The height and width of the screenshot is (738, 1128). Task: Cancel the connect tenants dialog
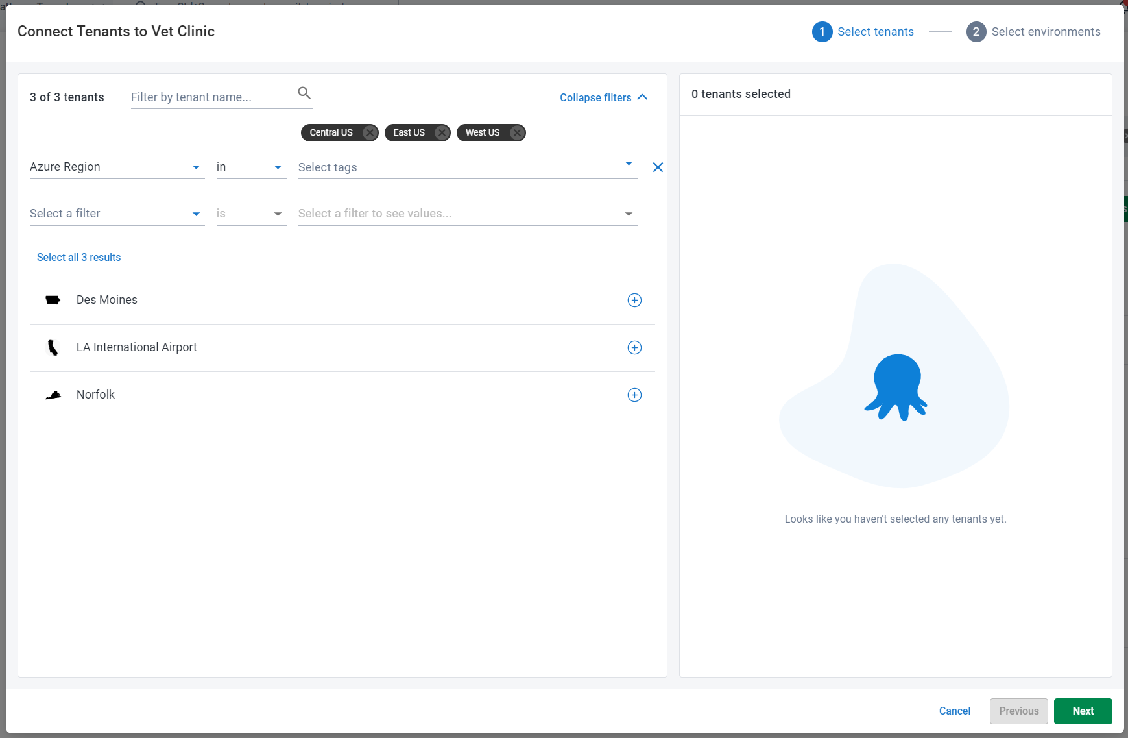point(954,711)
